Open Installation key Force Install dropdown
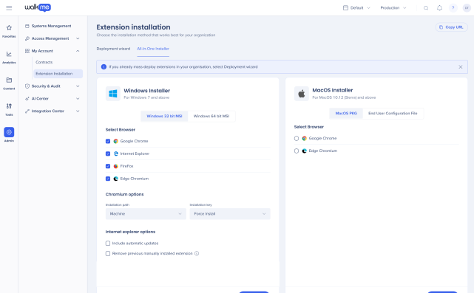The height and width of the screenshot is (293, 474). 230,213
